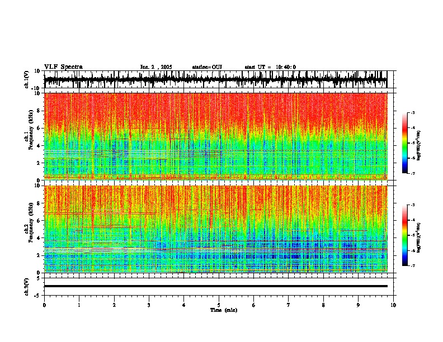Screen dimensions: 443x342
Task: Click tick label '7' on the Time axis
Action: point(289,305)
